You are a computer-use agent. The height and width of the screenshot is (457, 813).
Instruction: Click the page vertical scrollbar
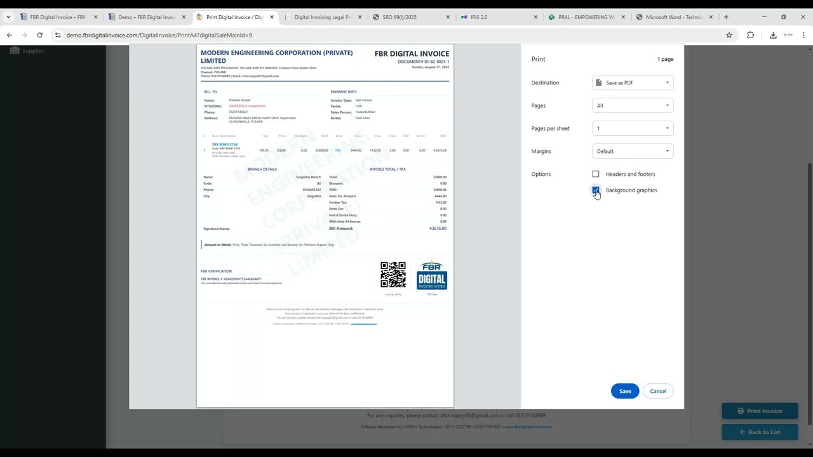[x=809, y=241]
